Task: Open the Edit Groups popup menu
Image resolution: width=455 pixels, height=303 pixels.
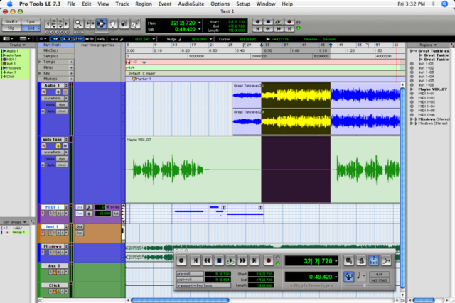Action: 14,222
